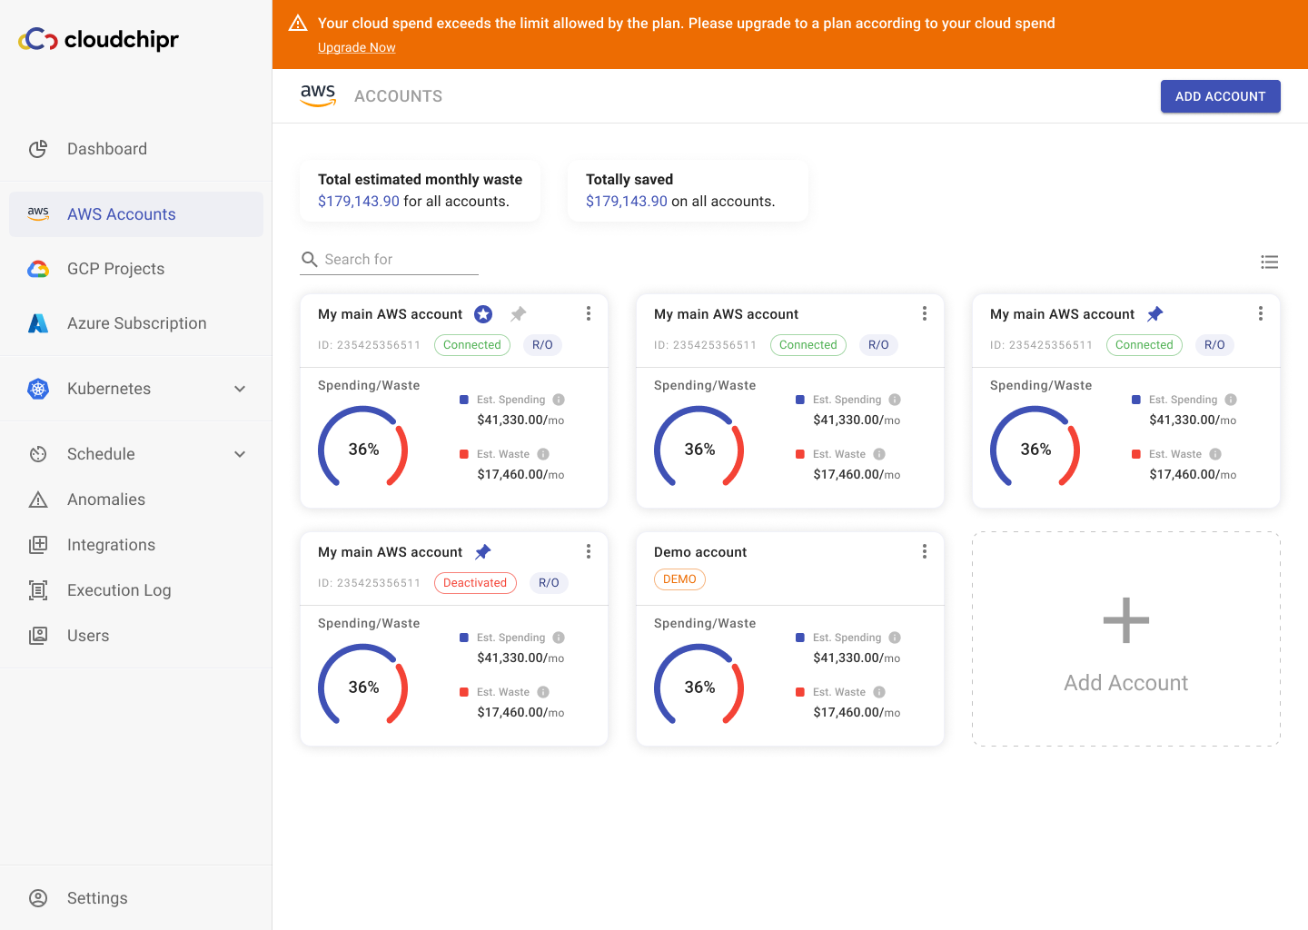Image resolution: width=1308 pixels, height=930 pixels.
Task: Click the 36% spending gauge on Demo account
Action: coord(699,687)
